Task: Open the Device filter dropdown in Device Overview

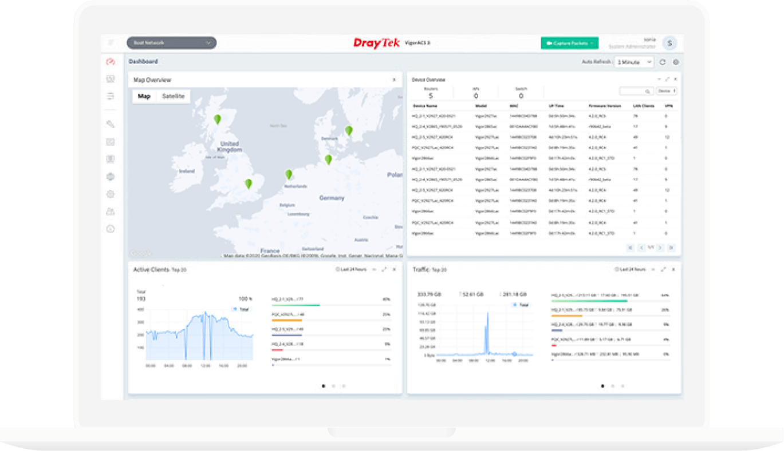Action: tap(667, 91)
